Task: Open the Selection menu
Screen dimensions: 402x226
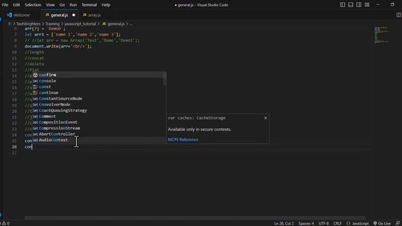Action: (33, 5)
